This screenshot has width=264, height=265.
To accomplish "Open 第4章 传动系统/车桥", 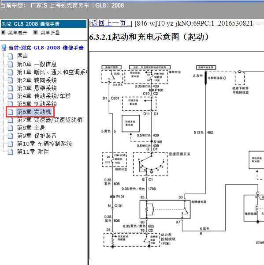I will 44,96.
